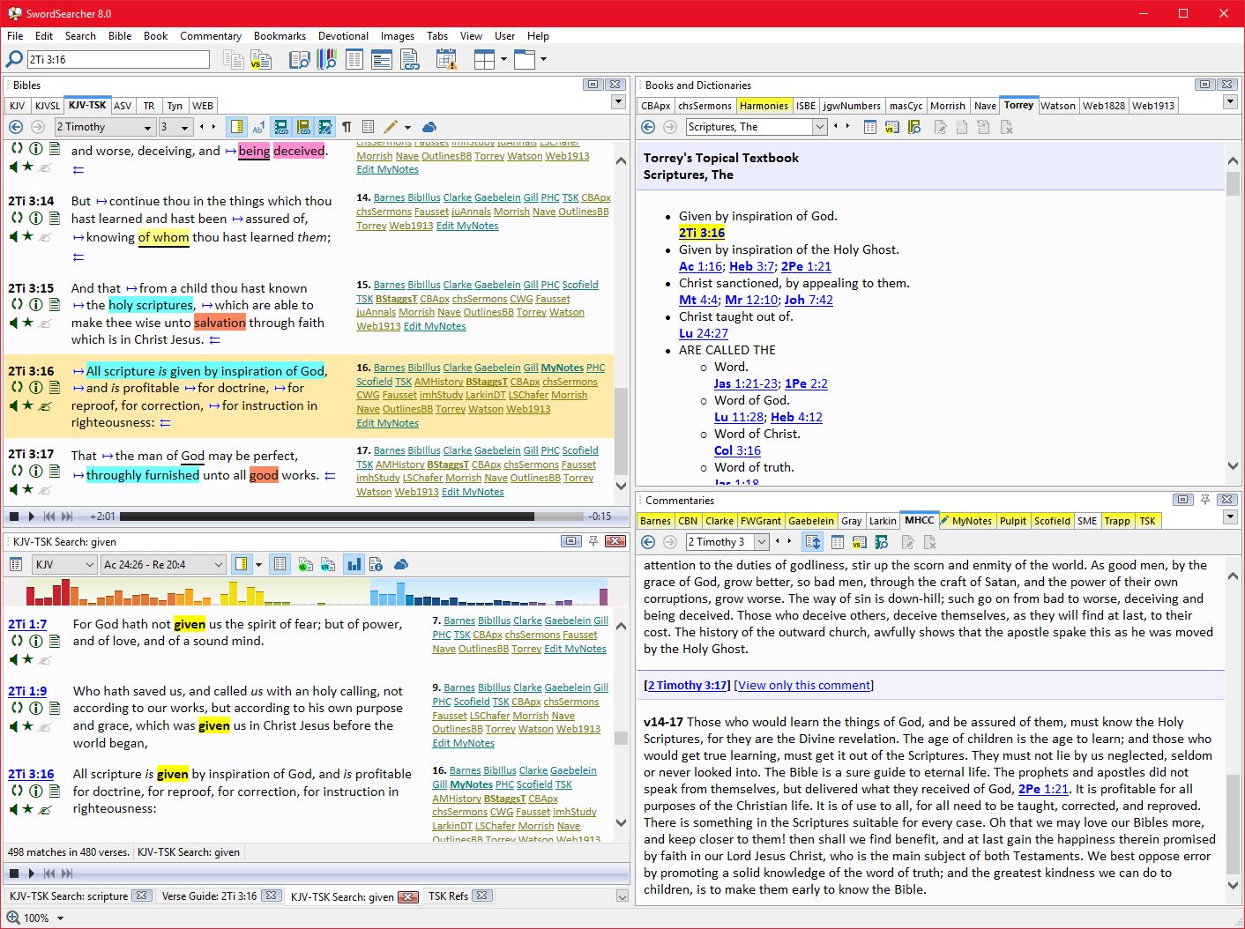Open the Commentary menu
This screenshot has height=929, width=1245.
click(211, 36)
